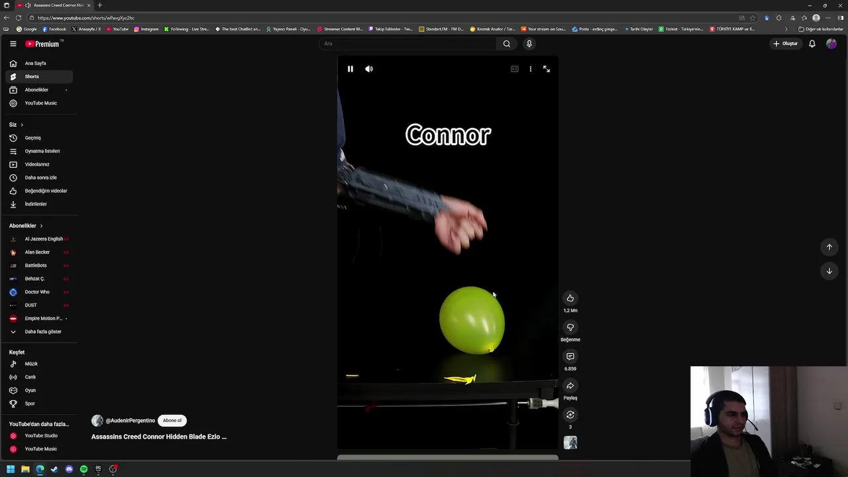The width and height of the screenshot is (848, 477).
Task: Open Abonelikler in the sidebar
Action: (x=40, y=90)
